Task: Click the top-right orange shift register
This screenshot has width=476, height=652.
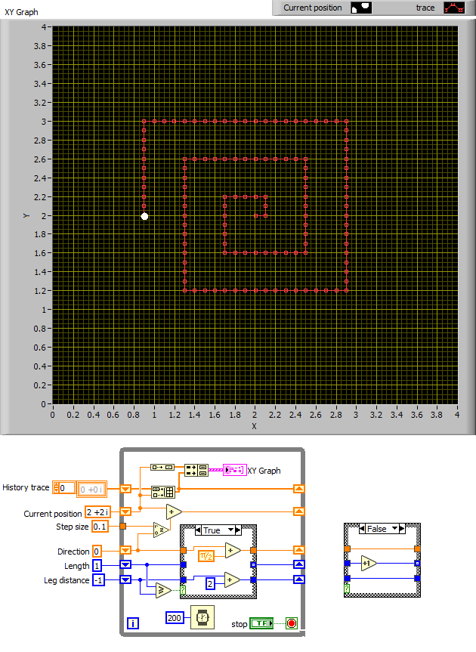Action: 299,489
